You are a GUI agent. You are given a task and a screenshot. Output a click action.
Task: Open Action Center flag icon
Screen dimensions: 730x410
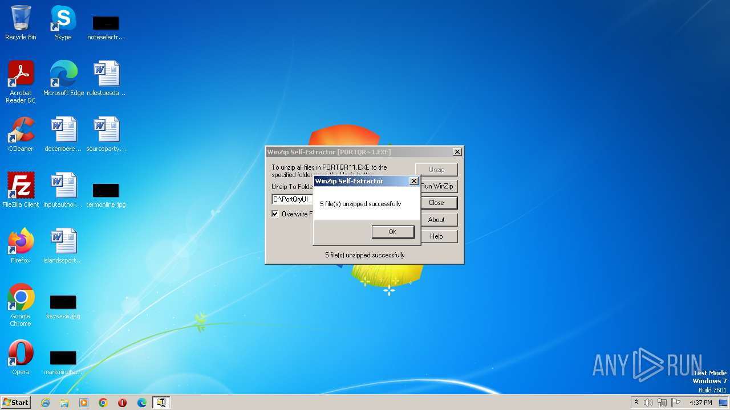[676, 403]
